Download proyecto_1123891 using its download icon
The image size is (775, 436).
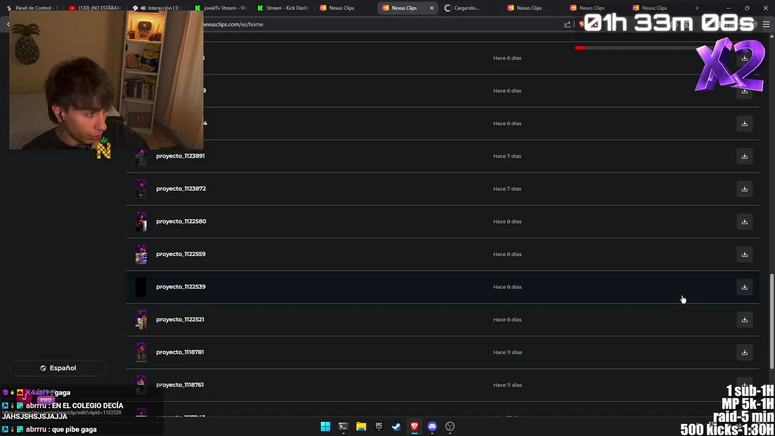745,156
